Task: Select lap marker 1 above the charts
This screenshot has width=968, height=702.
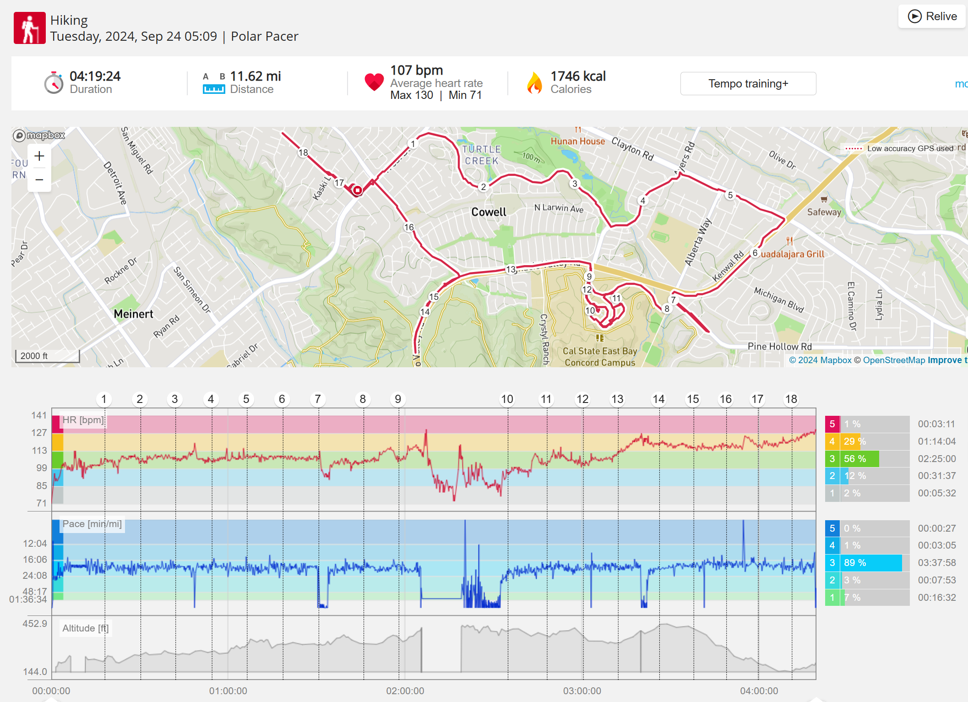Action: click(104, 399)
